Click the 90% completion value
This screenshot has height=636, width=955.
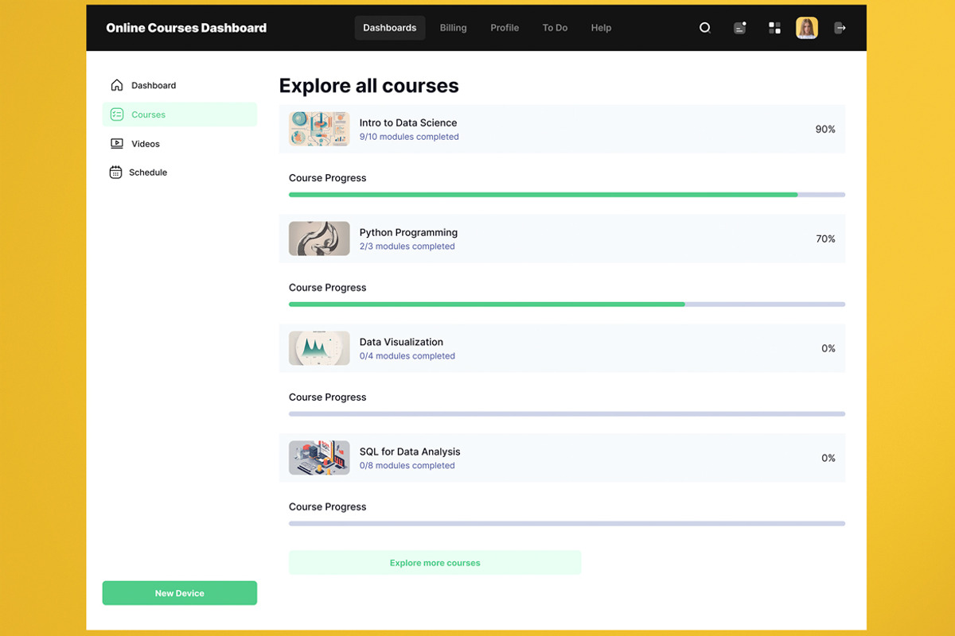[825, 129]
